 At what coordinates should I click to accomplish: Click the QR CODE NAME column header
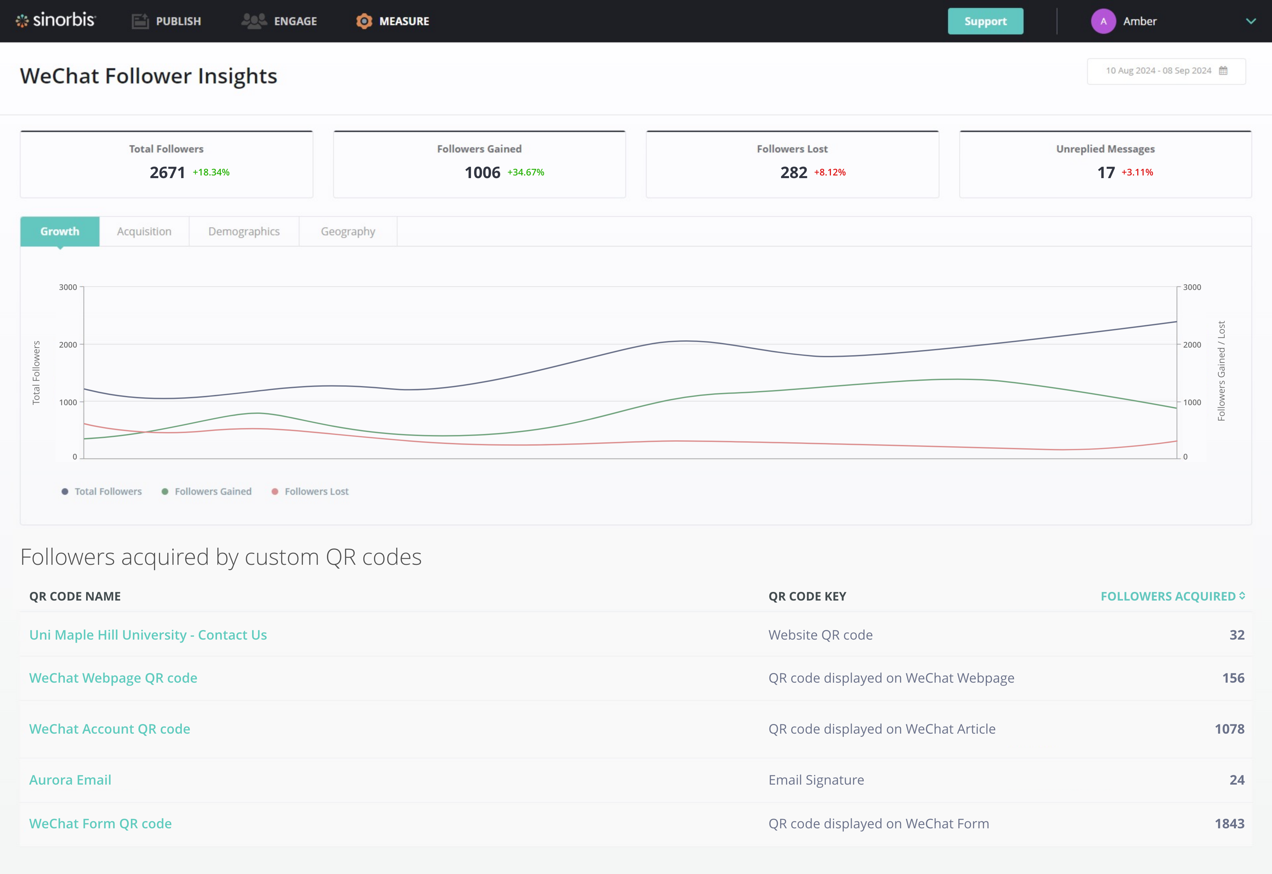[75, 596]
